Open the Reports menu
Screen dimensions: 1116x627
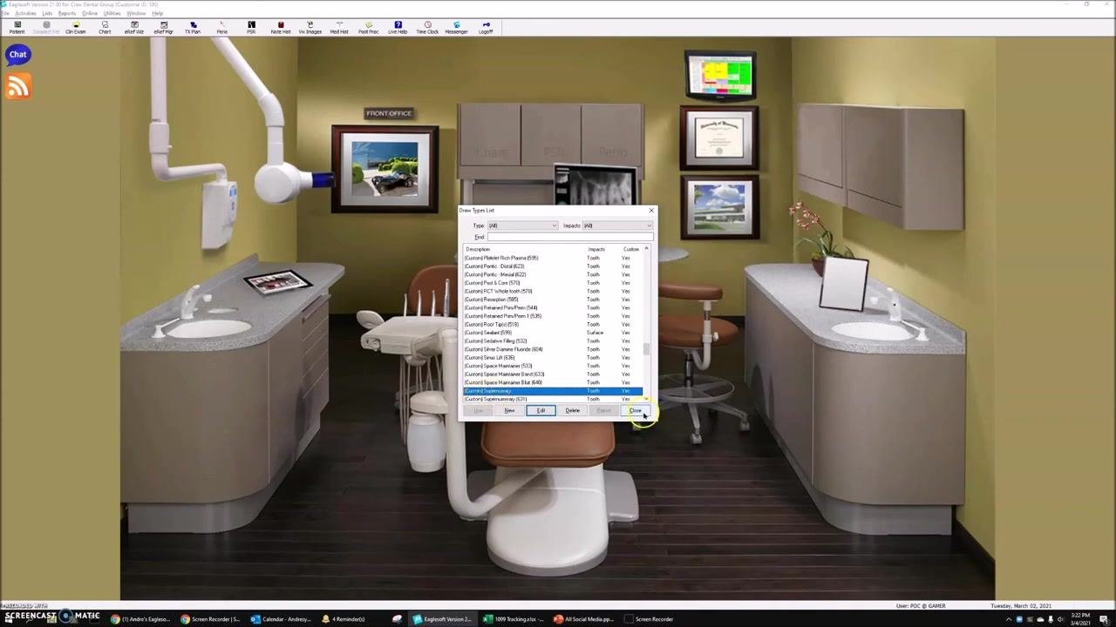67,13
